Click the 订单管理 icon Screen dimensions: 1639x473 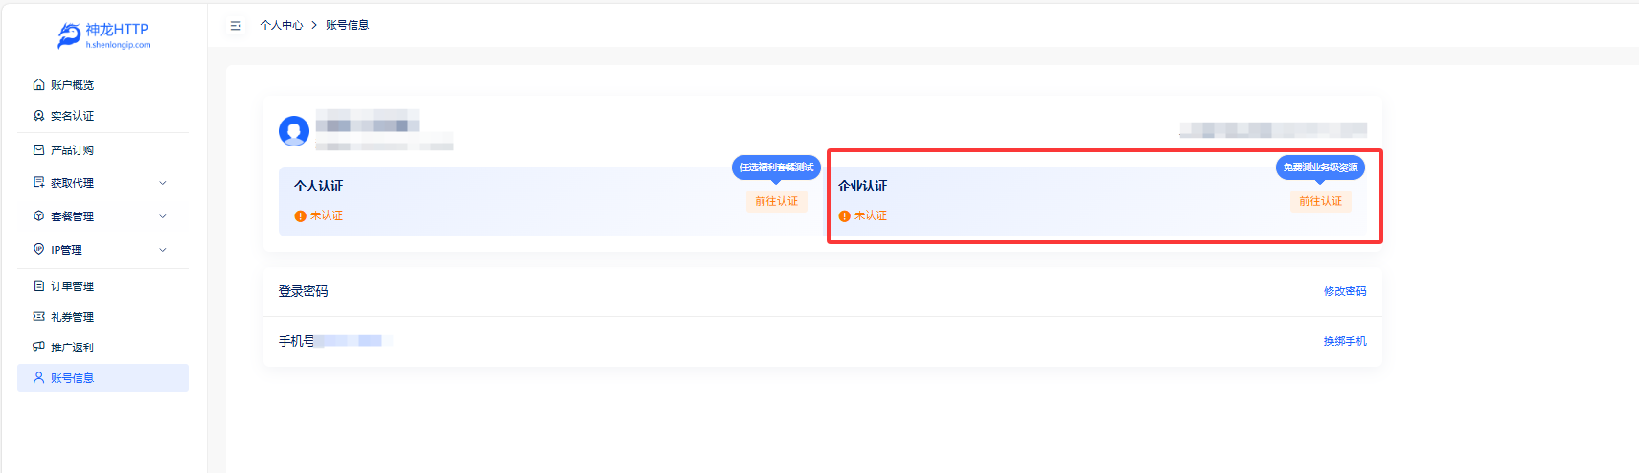click(x=39, y=286)
